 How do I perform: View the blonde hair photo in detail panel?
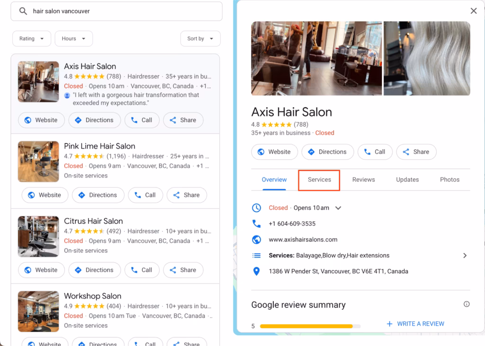coord(427,58)
